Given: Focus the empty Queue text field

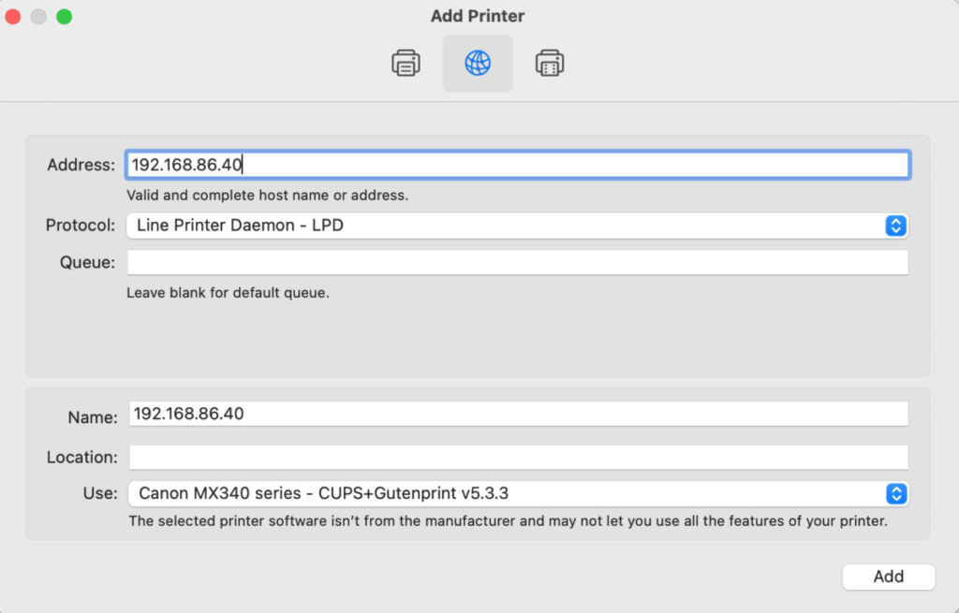Looking at the screenshot, I should 517,262.
